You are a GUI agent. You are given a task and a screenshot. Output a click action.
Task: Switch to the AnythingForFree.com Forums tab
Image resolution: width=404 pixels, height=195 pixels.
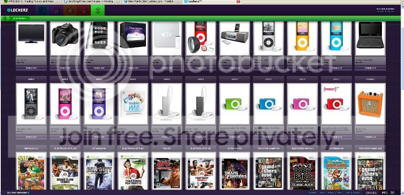(90, 2)
